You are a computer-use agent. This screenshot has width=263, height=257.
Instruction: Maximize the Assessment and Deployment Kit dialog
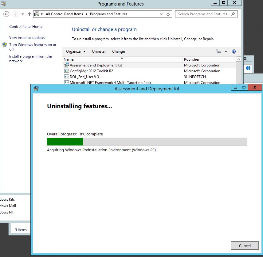click(244, 87)
